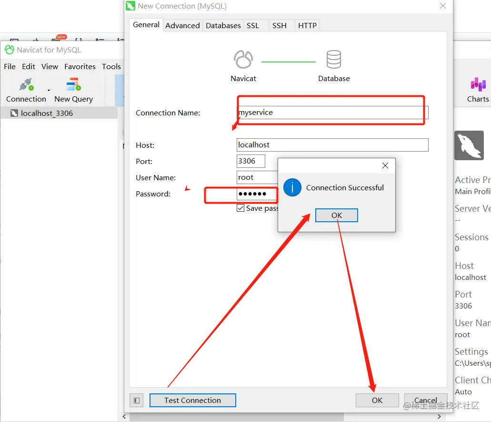This screenshot has height=422, width=491.
Task: Click the Port value 3306 in info panel
Action: (x=463, y=306)
